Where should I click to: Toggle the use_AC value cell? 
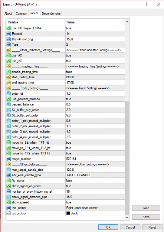(95, 61)
